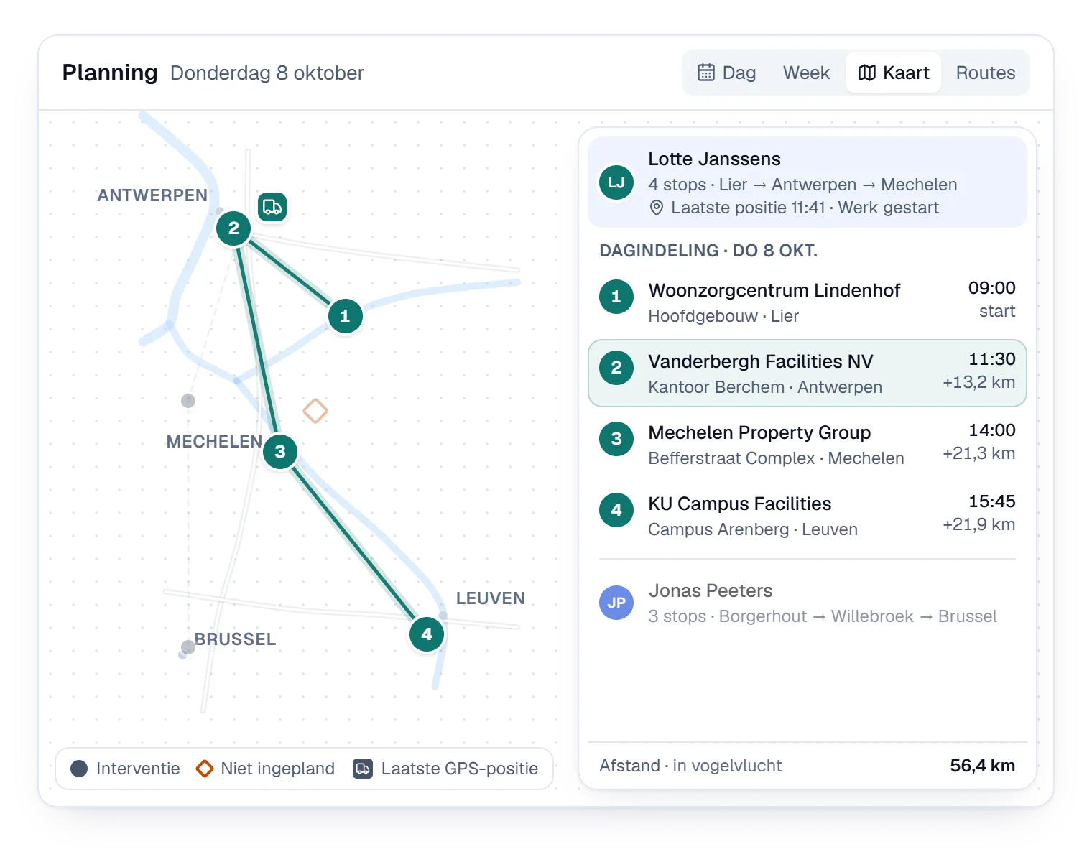Image resolution: width=1092 pixels, height=862 pixels.
Task: Select map marker 3 at Mechelen
Action: coord(280,451)
